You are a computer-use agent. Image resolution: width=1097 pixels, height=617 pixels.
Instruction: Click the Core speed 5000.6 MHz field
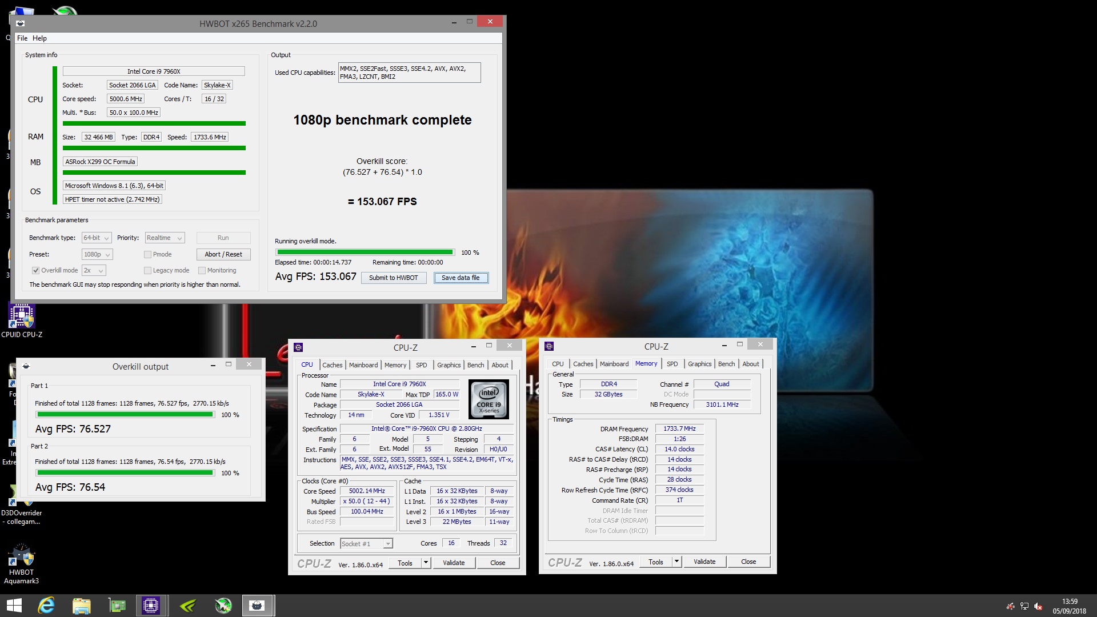coord(126,99)
